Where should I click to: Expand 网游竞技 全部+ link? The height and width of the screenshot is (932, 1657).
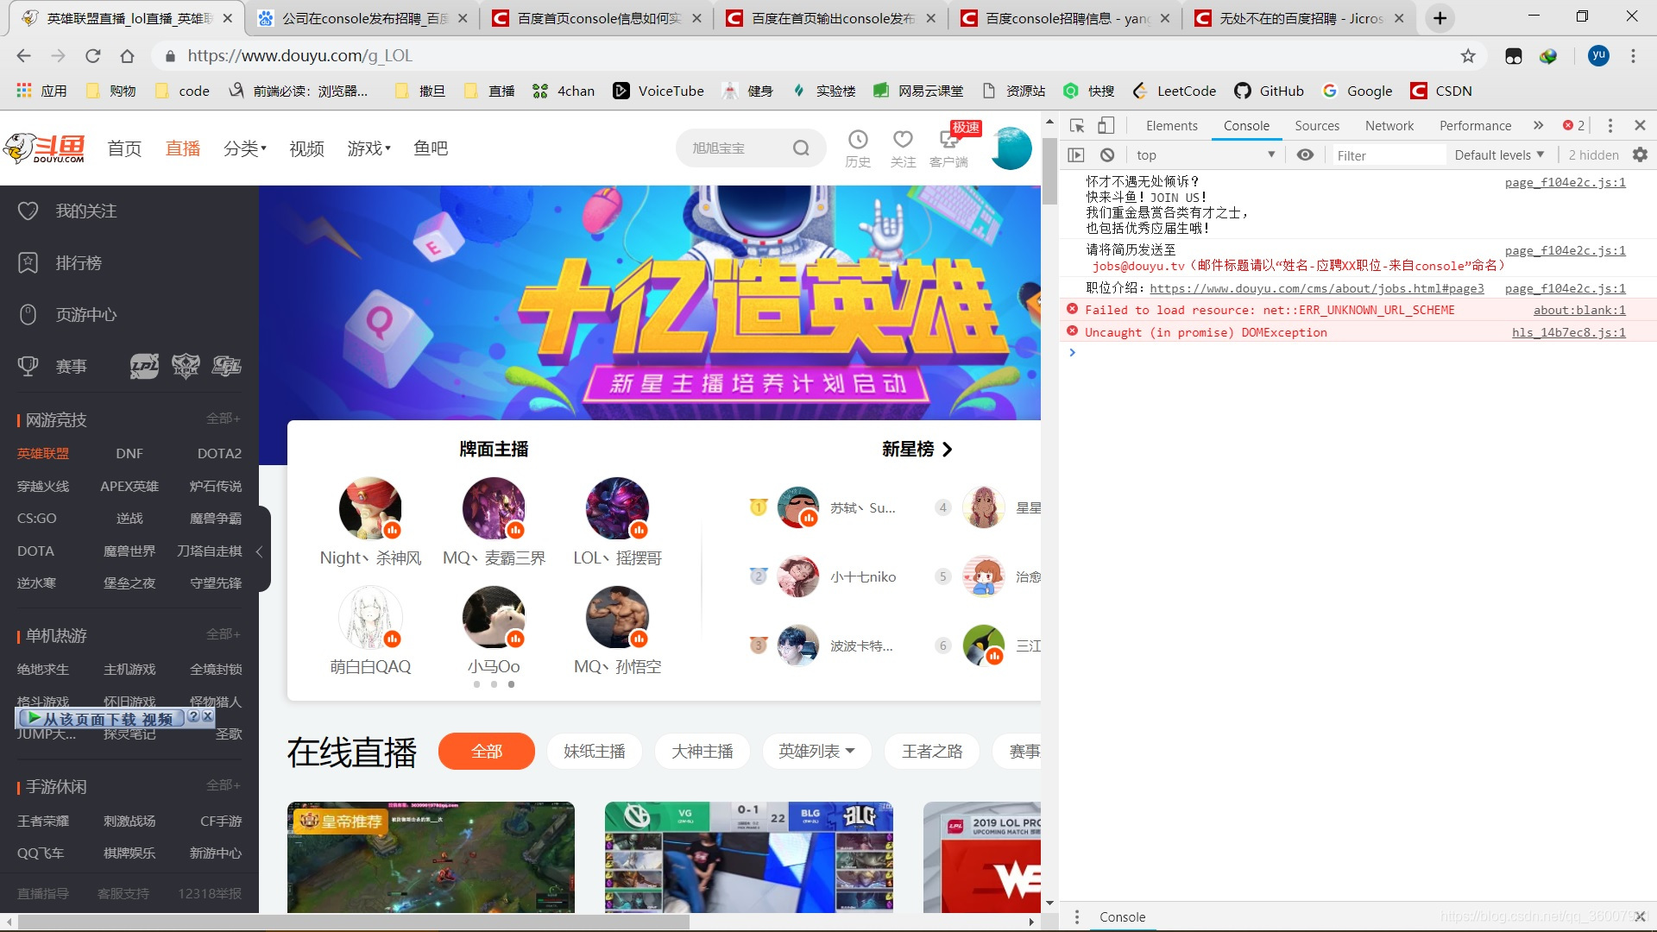pos(223,419)
